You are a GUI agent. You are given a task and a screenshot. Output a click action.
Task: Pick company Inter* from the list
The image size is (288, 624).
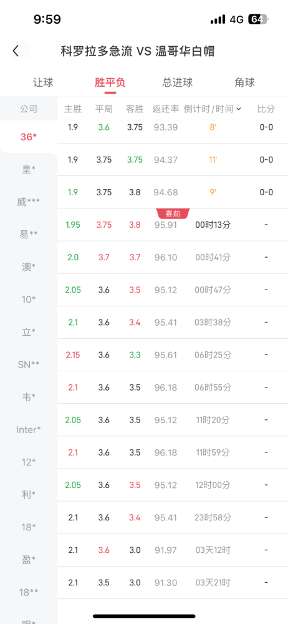coord(29,430)
